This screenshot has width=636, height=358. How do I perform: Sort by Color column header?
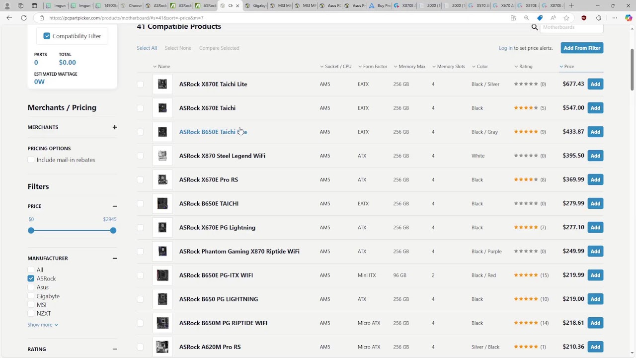[480, 66]
